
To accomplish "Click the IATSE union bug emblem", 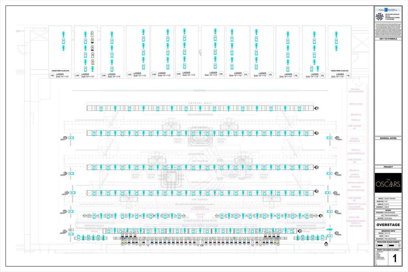I will tap(380, 16).
